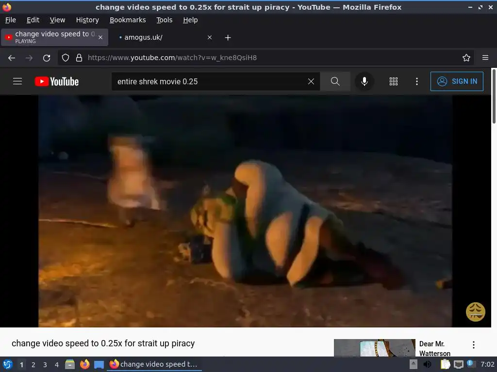Image resolution: width=497 pixels, height=372 pixels.
Task: Click the emoji face overlay on video
Action: click(x=475, y=312)
